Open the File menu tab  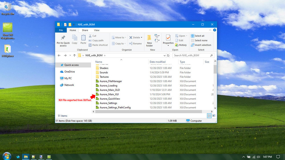coord(61,30)
